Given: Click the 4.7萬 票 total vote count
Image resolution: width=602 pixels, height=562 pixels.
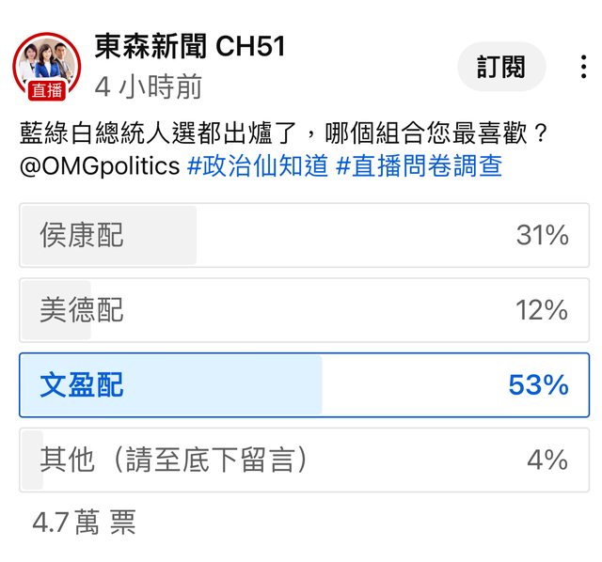Looking at the screenshot, I should [84, 522].
